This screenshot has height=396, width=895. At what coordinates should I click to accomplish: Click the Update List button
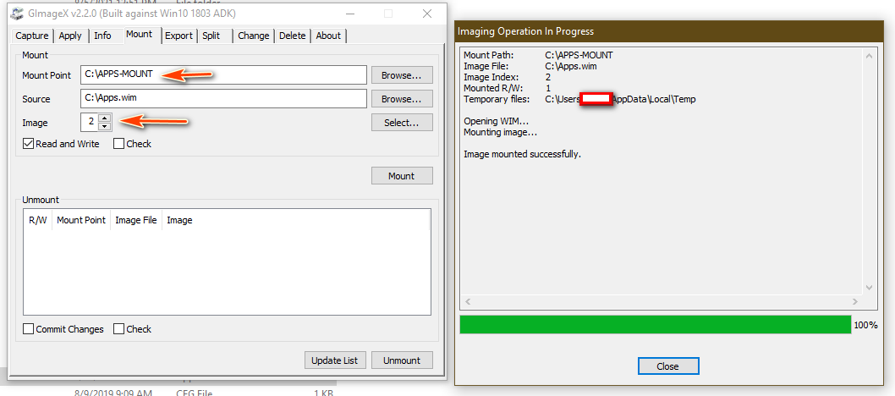[334, 360]
